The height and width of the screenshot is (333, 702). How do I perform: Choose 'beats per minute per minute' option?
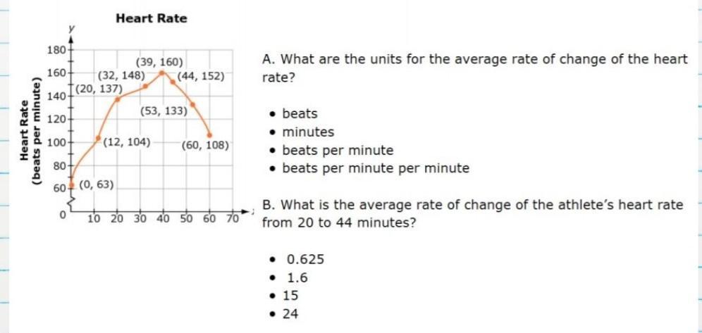point(376,168)
